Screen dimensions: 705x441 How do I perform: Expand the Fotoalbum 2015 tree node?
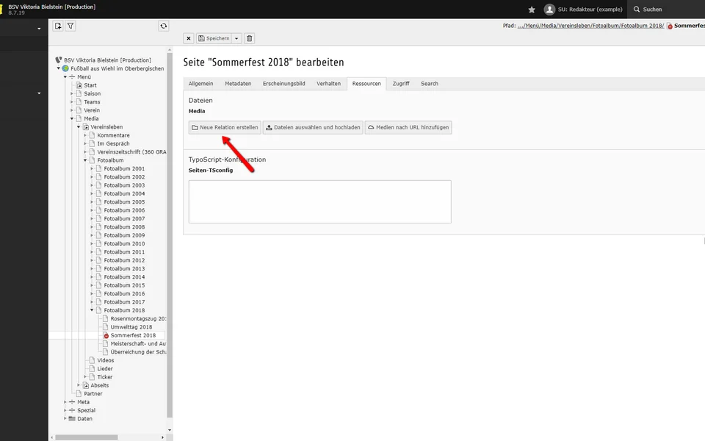coord(92,285)
